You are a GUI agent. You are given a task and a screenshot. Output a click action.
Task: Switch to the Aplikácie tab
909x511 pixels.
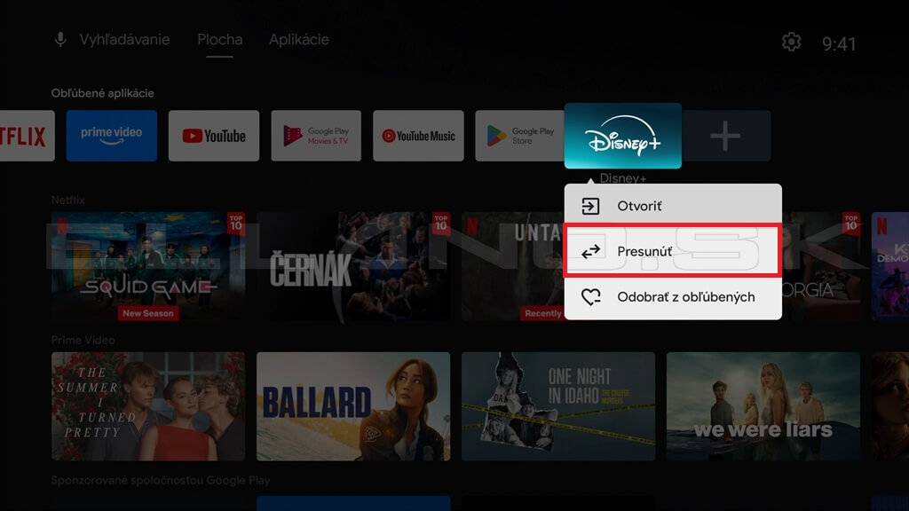pyautogui.click(x=299, y=40)
